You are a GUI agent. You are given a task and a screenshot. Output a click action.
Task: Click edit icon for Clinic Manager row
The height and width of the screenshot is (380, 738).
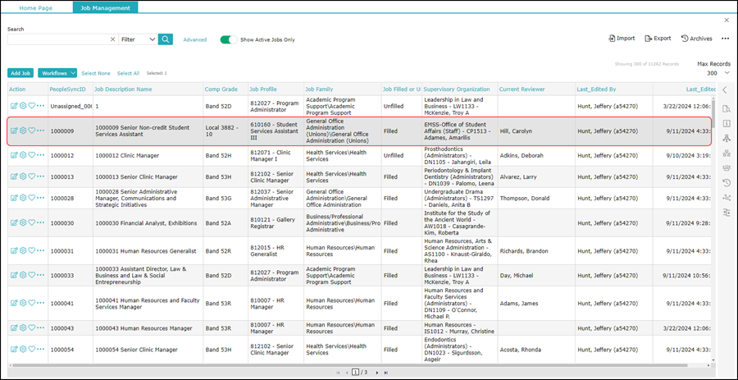point(14,155)
